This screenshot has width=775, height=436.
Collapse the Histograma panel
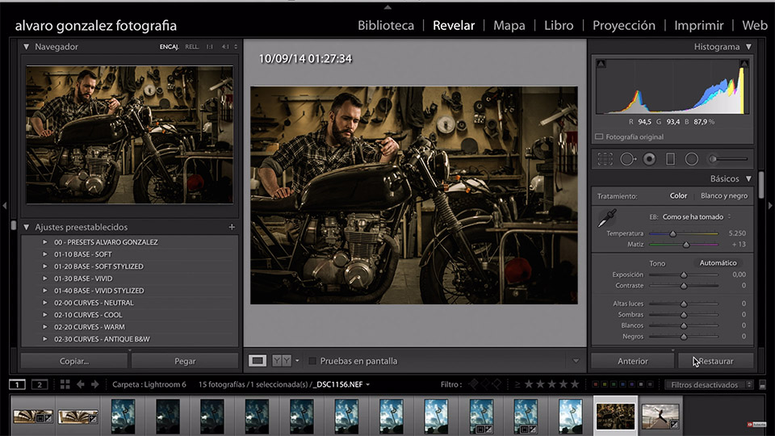(749, 47)
